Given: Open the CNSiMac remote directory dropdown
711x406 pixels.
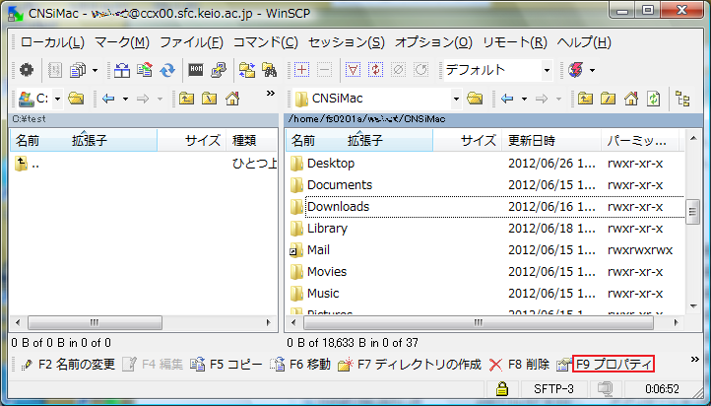Looking at the screenshot, I should (456, 99).
